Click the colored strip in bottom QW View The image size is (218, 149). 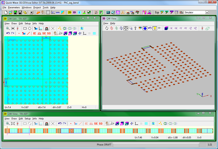[109, 131]
